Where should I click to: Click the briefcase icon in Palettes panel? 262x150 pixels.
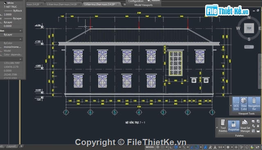pyautogui.click(x=258, y=131)
